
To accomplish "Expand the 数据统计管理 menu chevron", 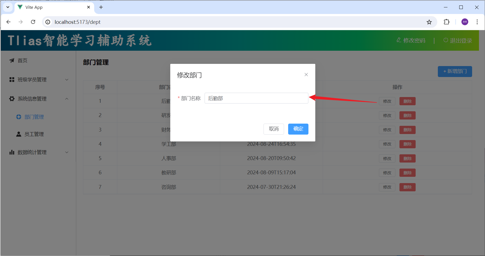I will click(67, 152).
